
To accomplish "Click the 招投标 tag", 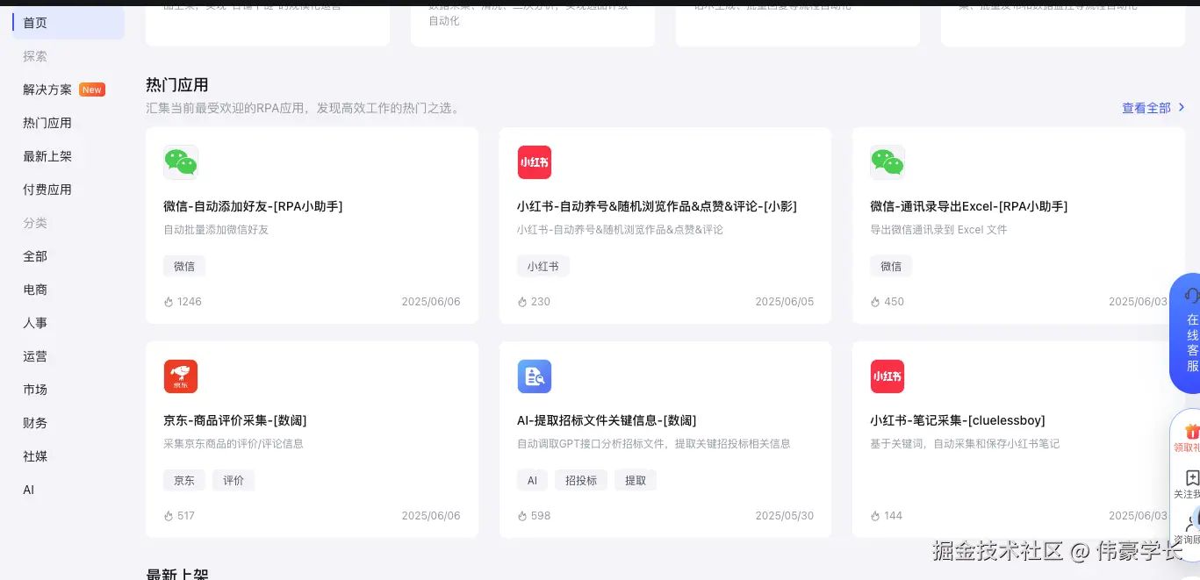I will [x=581, y=480].
